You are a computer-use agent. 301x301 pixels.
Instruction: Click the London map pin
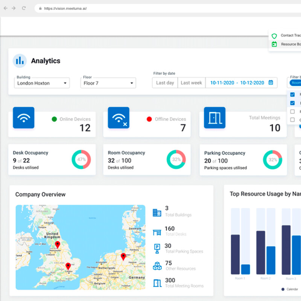point(68,266)
